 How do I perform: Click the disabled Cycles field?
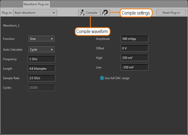coord(41,88)
